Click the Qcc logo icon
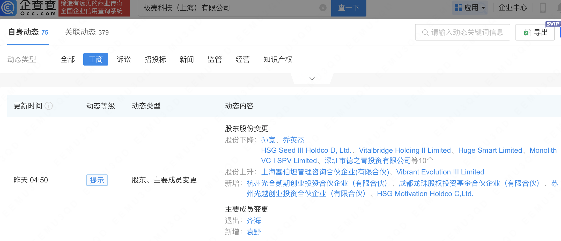 pos(8,8)
